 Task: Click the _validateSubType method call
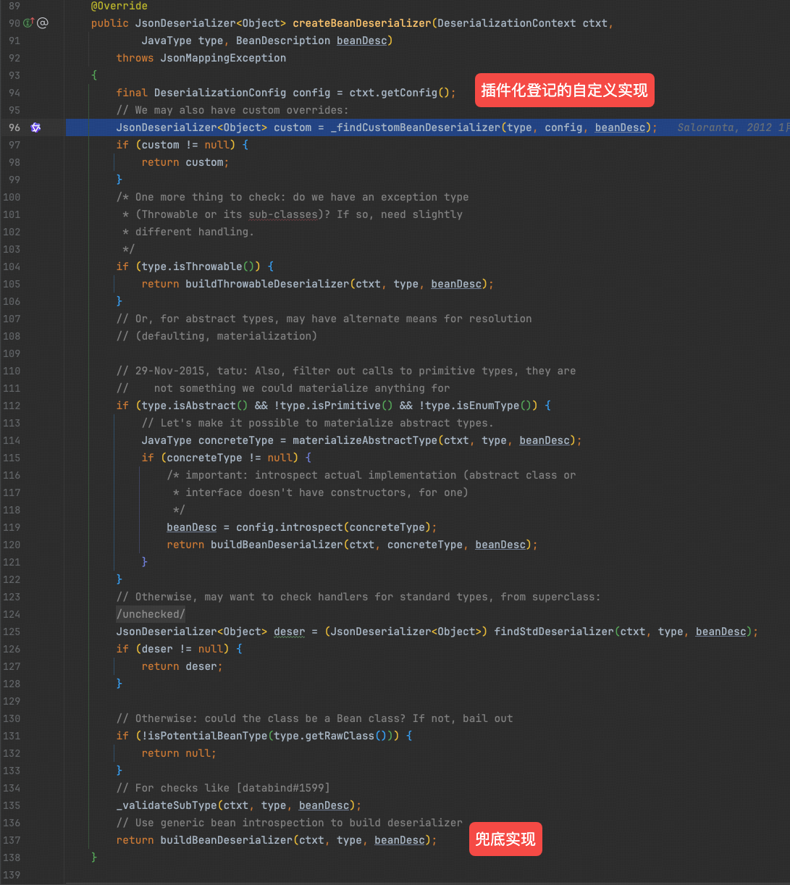(x=167, y=805)
